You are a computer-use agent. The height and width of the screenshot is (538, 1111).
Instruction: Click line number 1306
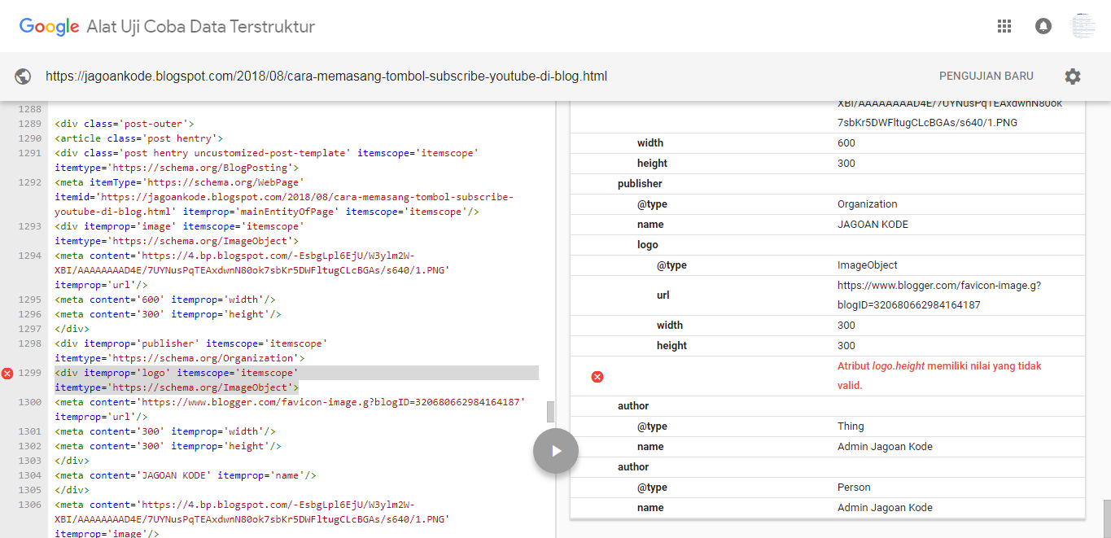30,505
